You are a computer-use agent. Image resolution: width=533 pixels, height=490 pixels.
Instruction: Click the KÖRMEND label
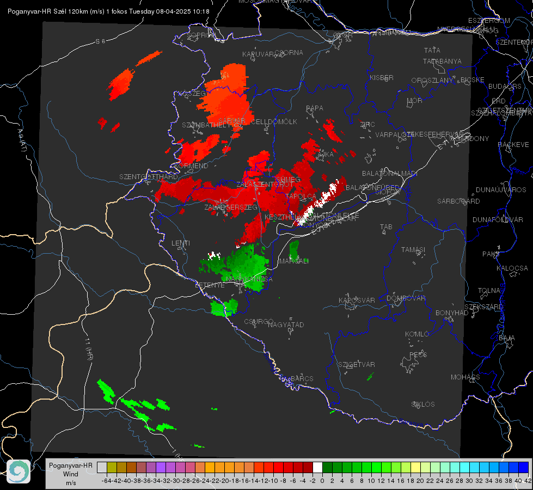click(x=192, y=166)
